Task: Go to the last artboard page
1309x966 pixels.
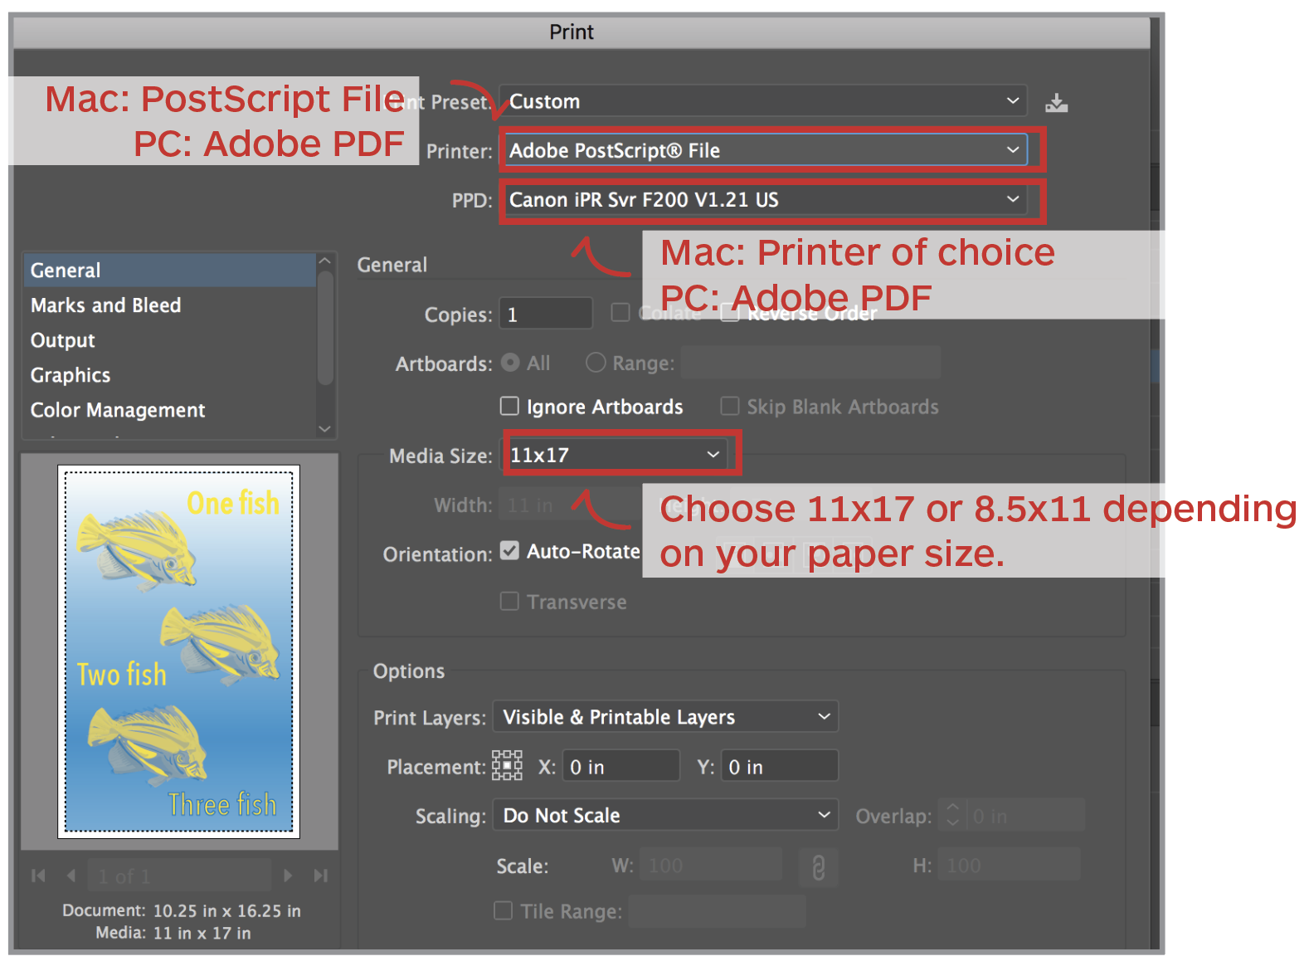Action: point(321,876)
